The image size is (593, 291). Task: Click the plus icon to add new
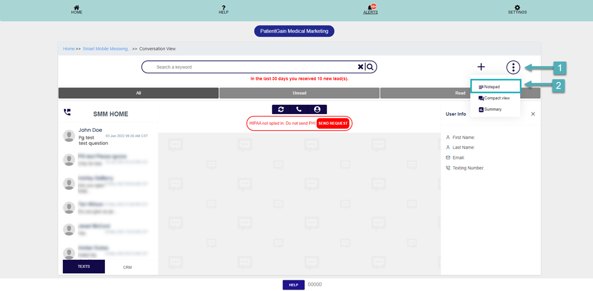(x=481, y=67)
